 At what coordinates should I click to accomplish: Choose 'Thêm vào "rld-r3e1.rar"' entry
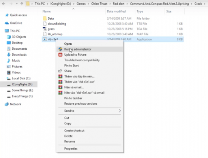click(90, 82)
